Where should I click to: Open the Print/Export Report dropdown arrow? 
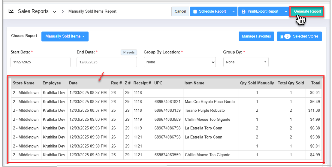pyautogui.click(x=286, y=11)
